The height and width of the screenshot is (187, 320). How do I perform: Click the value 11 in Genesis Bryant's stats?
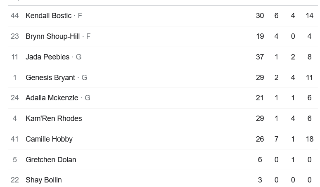[x=309, y=78]
